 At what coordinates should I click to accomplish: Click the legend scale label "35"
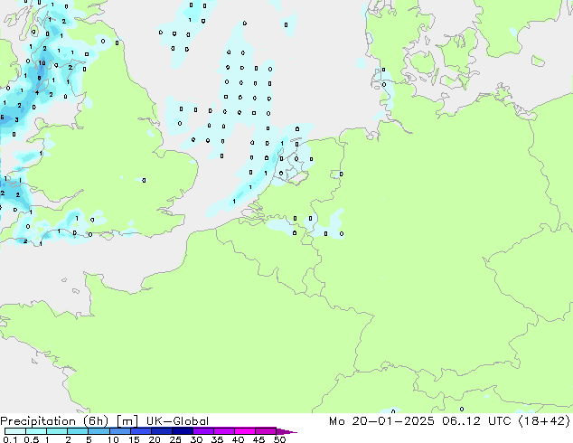click(217, 439)
